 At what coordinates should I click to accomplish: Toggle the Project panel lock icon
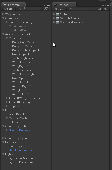[103, 5]
